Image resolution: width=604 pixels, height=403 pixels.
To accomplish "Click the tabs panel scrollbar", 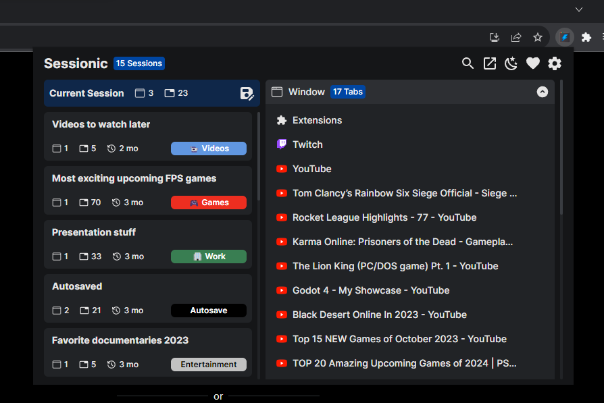I will coord(561,147).
